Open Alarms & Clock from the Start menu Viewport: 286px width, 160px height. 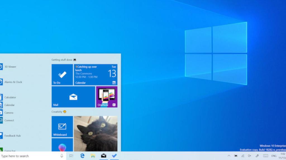[x=12, y=82]
